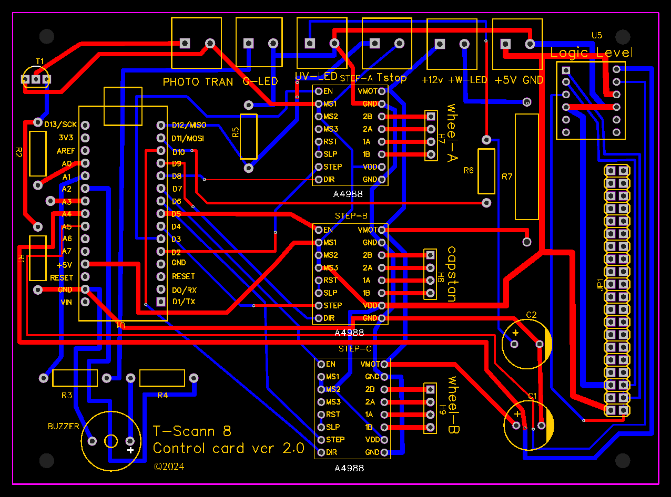Select the D1/TX pin label

coord(184,302)
